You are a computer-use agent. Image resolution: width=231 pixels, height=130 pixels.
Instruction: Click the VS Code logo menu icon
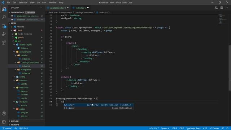[x=3, y=3]
